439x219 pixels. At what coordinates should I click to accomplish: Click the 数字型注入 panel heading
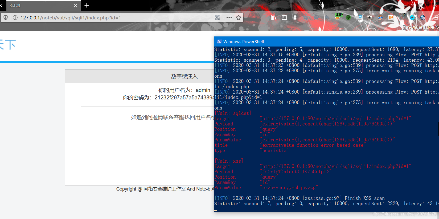click(x=184, y=76)
